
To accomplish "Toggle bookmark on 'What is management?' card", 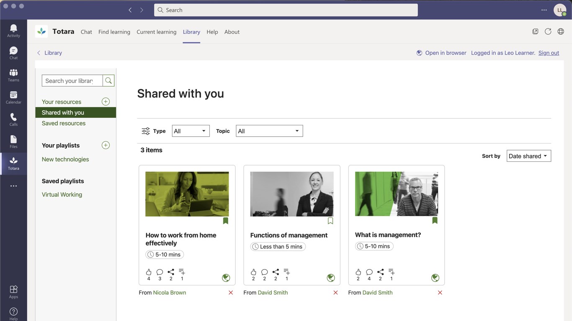I will point(435,220).
